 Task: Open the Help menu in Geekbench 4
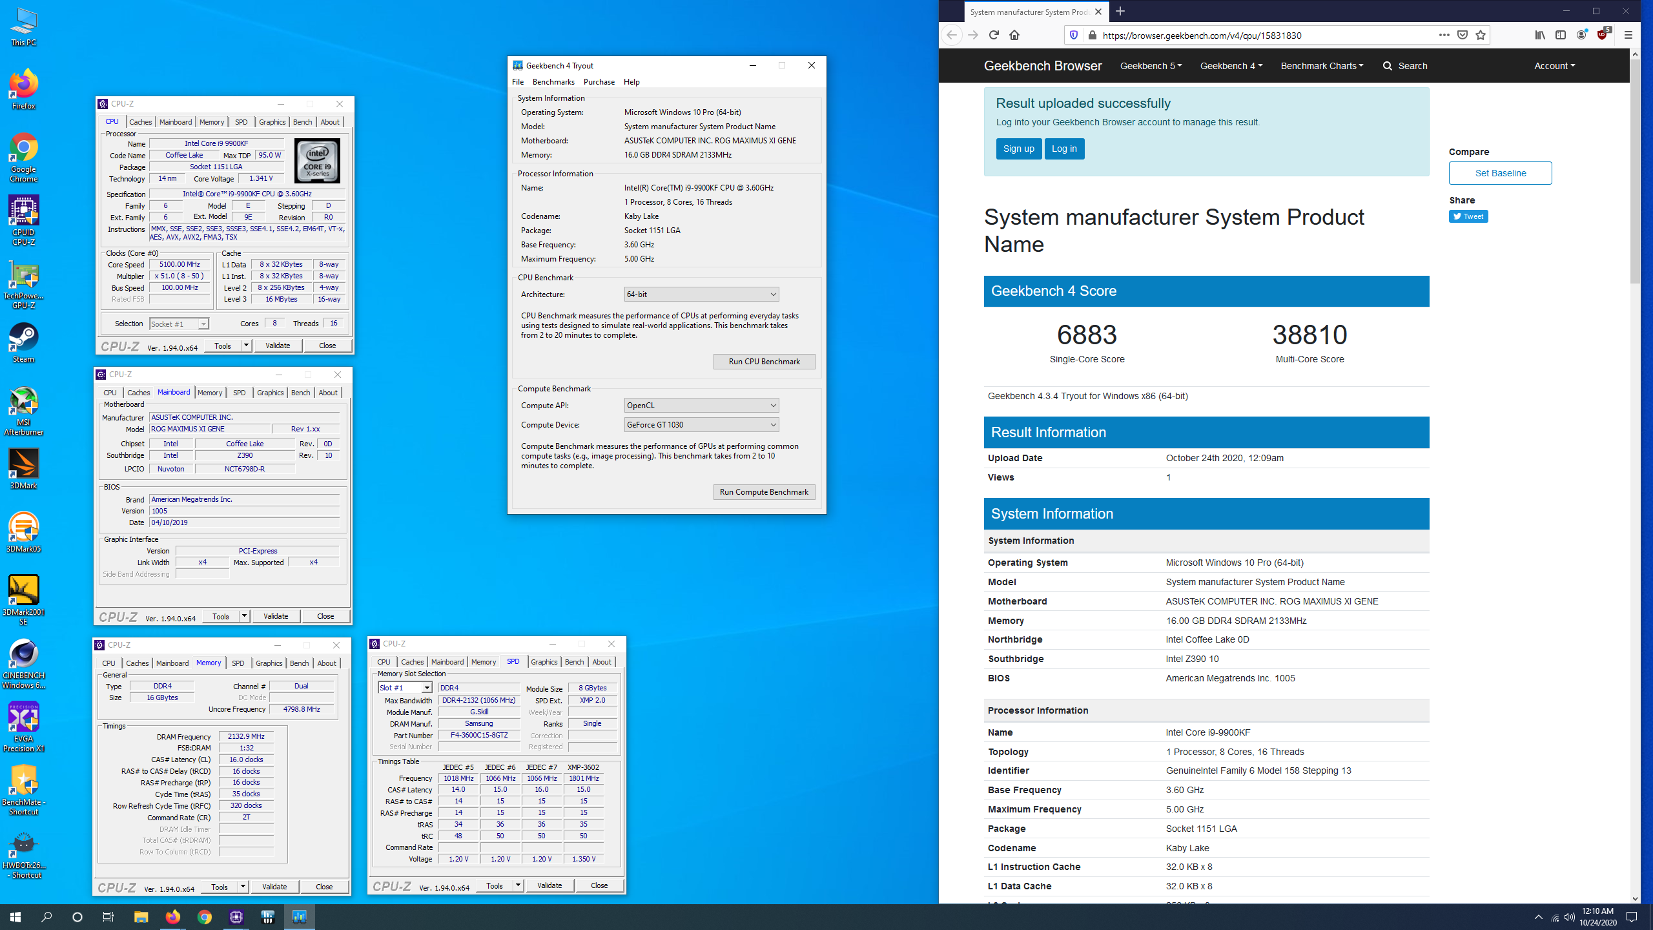(631, 81)
